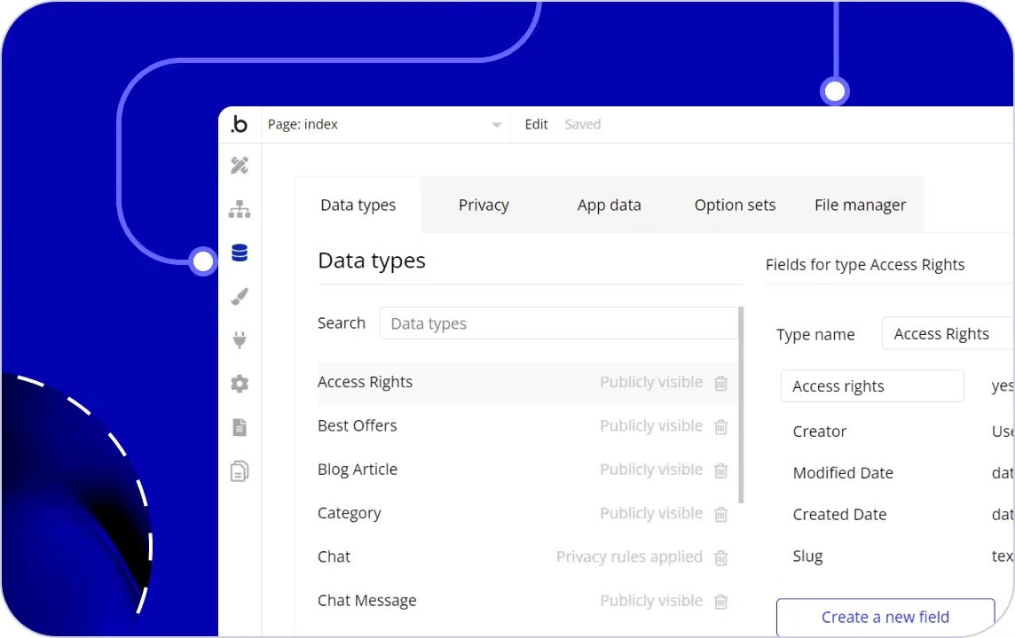This screenshot has width=1015, height=638.
Task: Open the File manager tab
Action: 861,205
